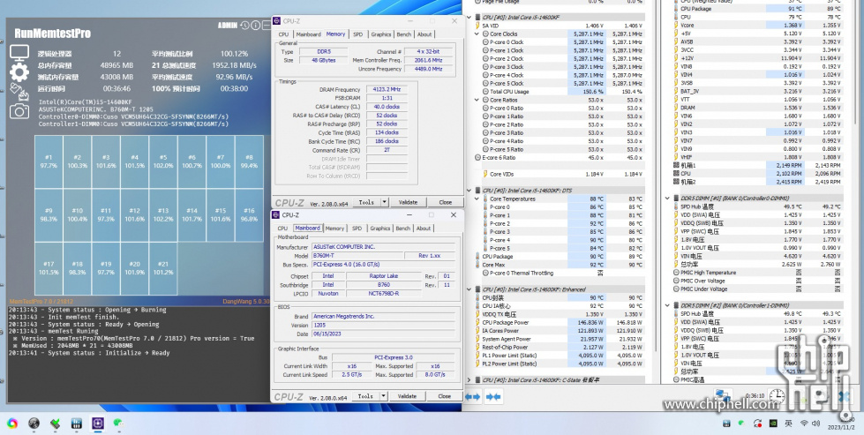Click DRAM Frequency value 4123.2 MHz
The image size is (864, 435).
(x=387, y=89)
